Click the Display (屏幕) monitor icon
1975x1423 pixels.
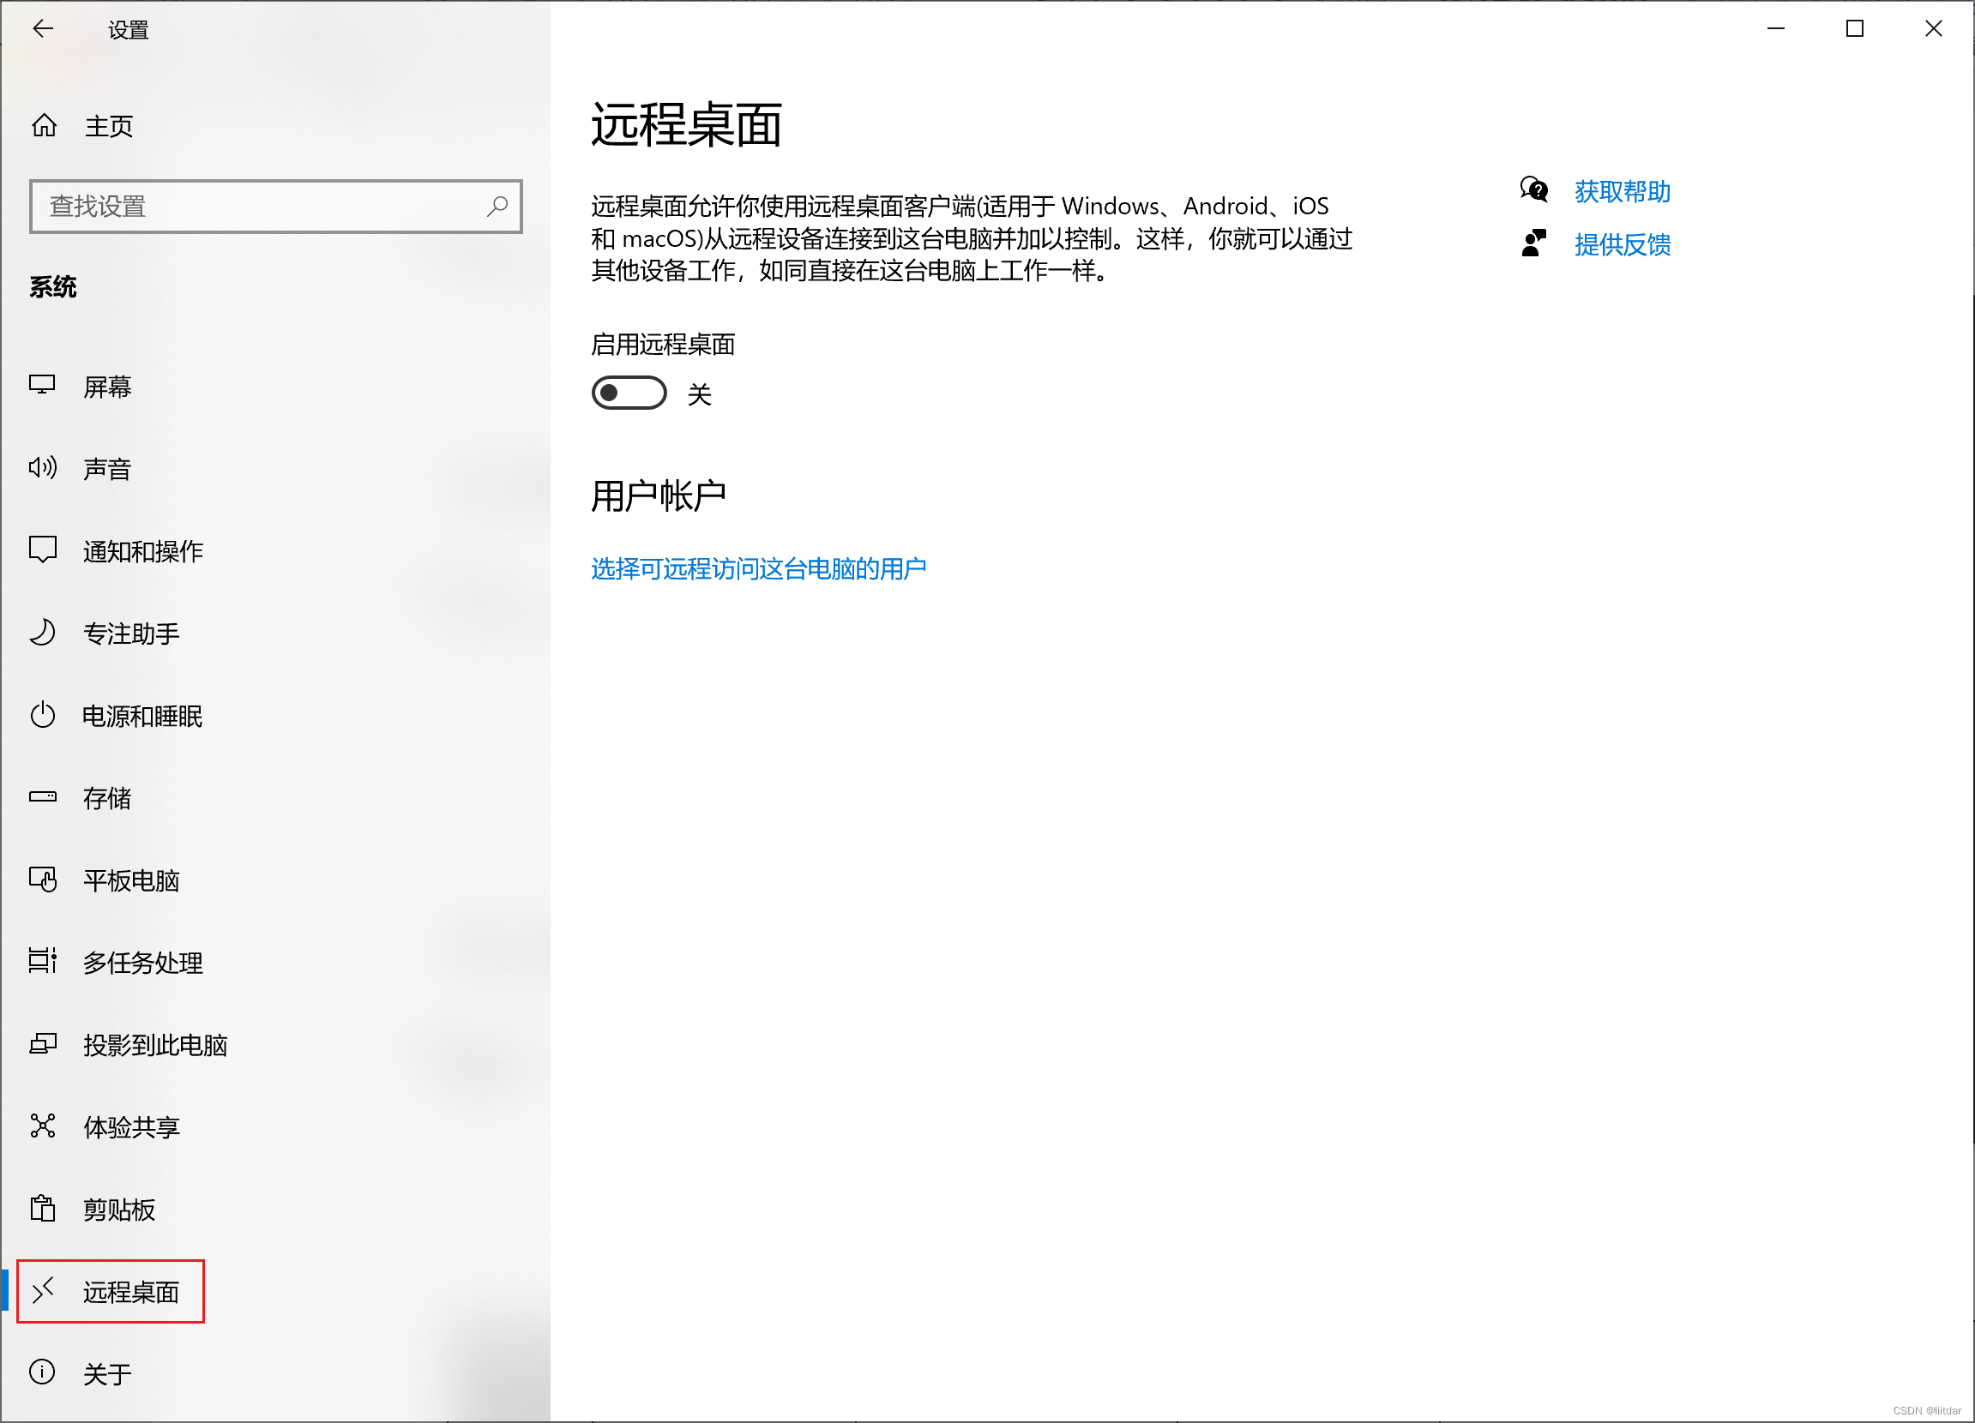point(43,386)
